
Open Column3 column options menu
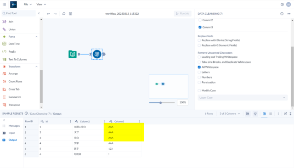139,121
